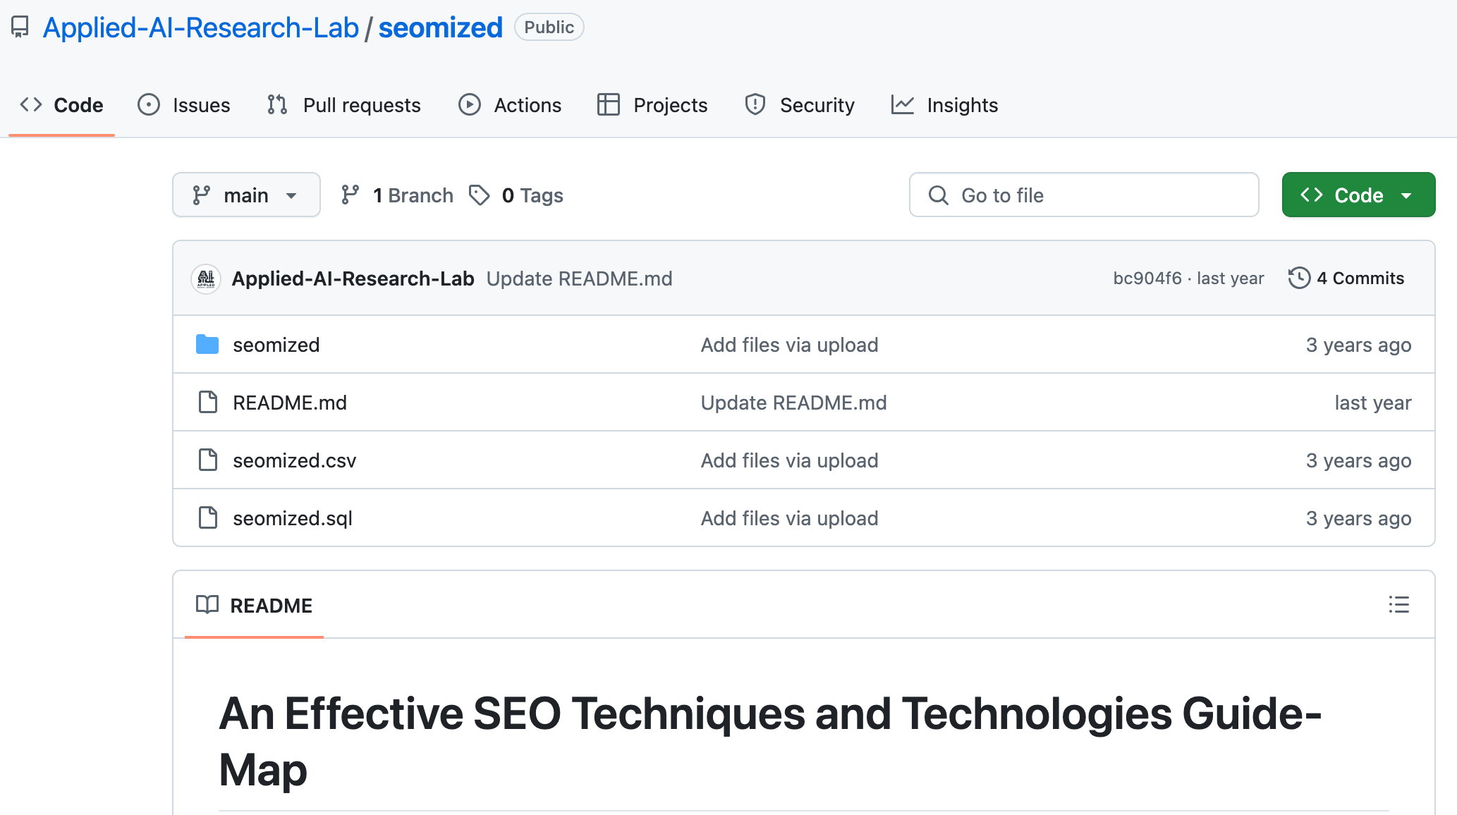Click the tag icon beside 0 Tags
The height and width of the screenshot is (815, 1457).
(x=480, y=195)
